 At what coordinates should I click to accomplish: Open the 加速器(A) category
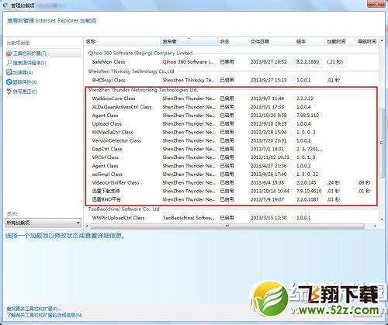23,72
